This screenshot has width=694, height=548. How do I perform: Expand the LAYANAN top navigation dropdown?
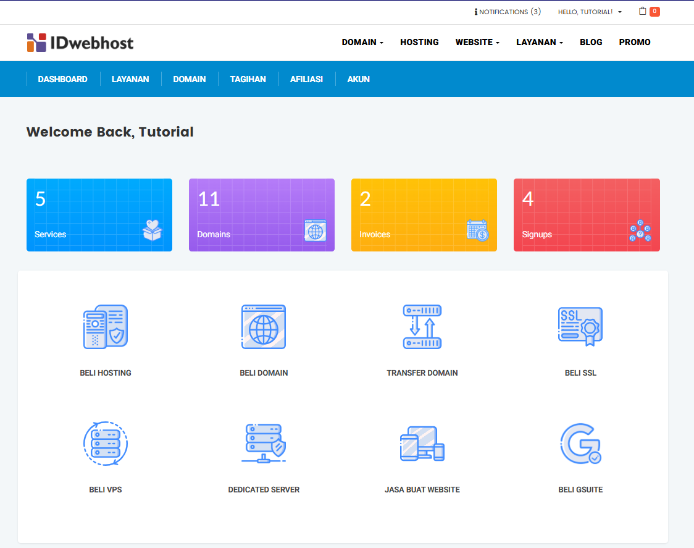[540, 42]
